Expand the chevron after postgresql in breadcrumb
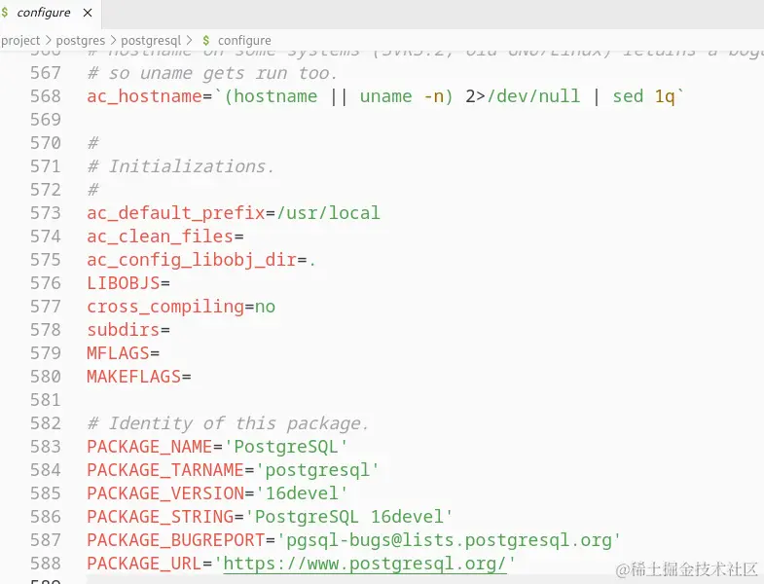 189,40
